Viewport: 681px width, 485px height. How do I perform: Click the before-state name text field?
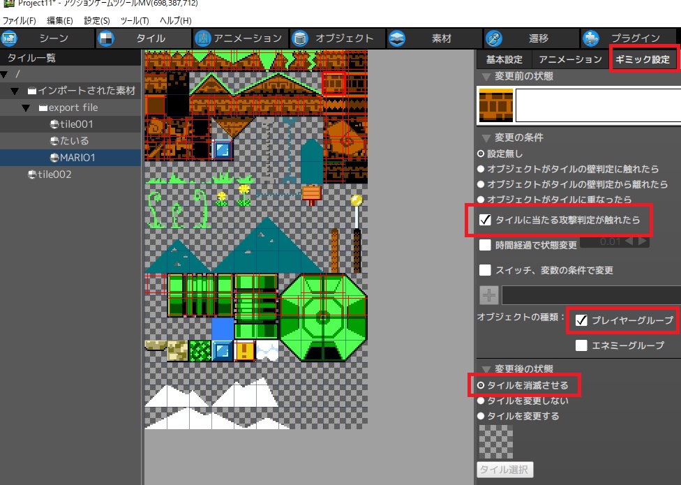tap(598, 105)
